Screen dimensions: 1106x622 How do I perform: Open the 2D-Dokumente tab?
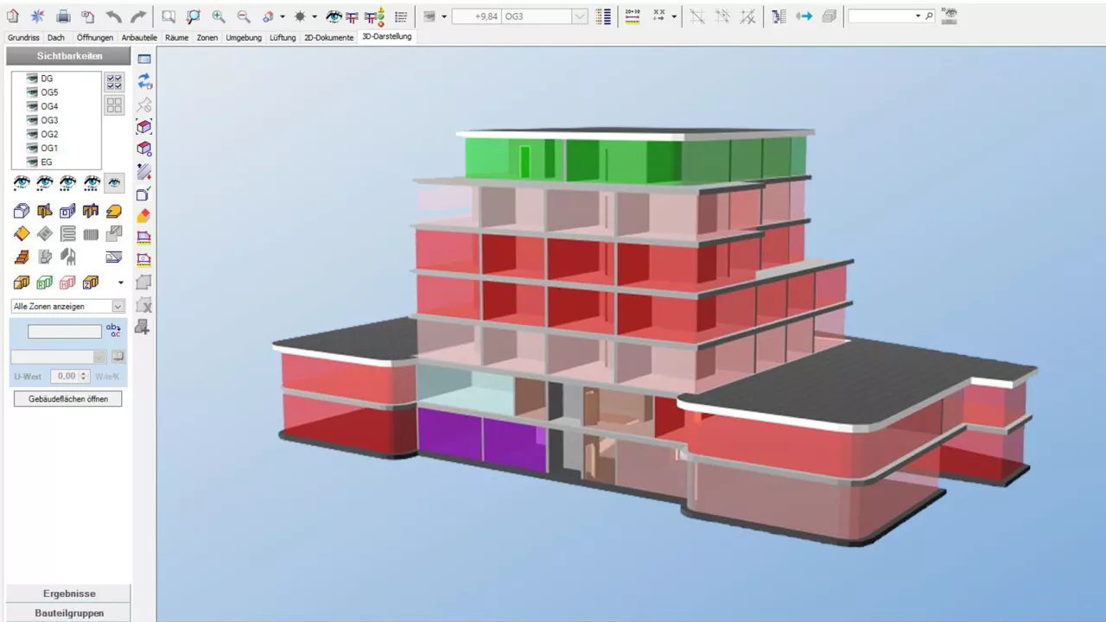[328, 38]
